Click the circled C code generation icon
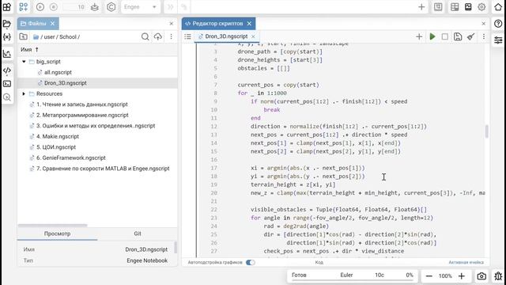 pos(111,7)
